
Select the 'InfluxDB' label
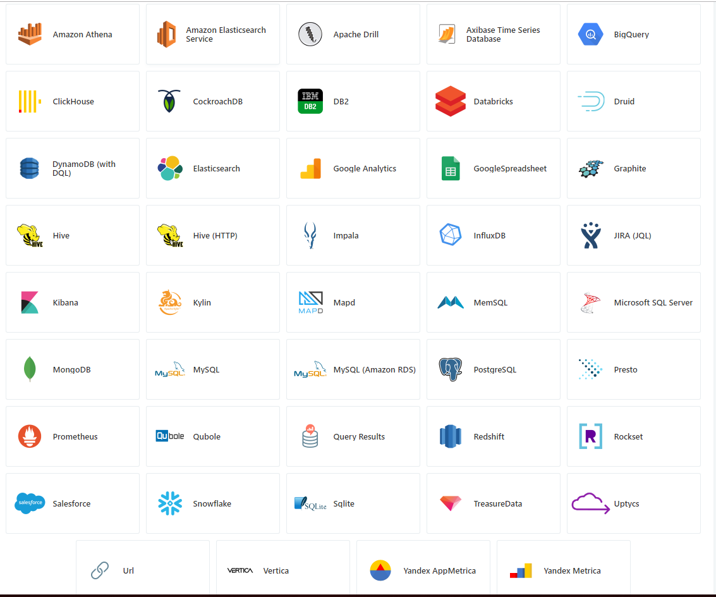coord(489,235)
